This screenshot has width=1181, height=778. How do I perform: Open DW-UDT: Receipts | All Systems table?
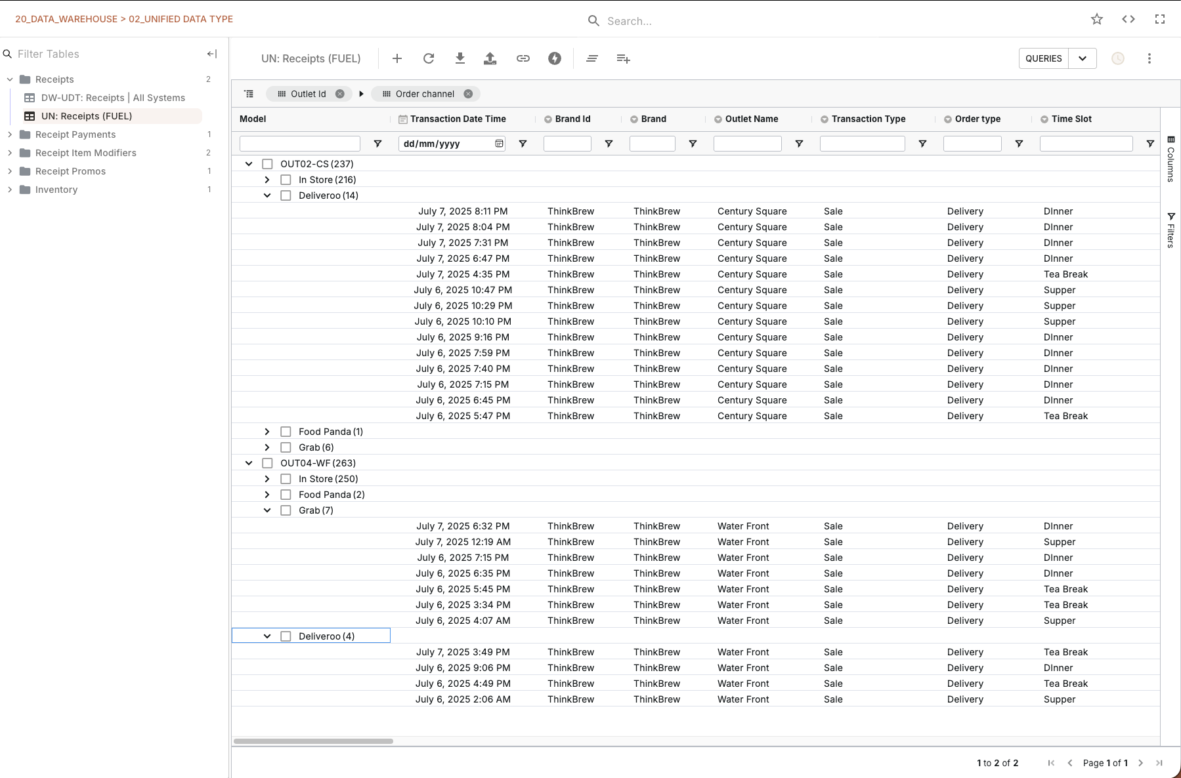tap(113, 98)
